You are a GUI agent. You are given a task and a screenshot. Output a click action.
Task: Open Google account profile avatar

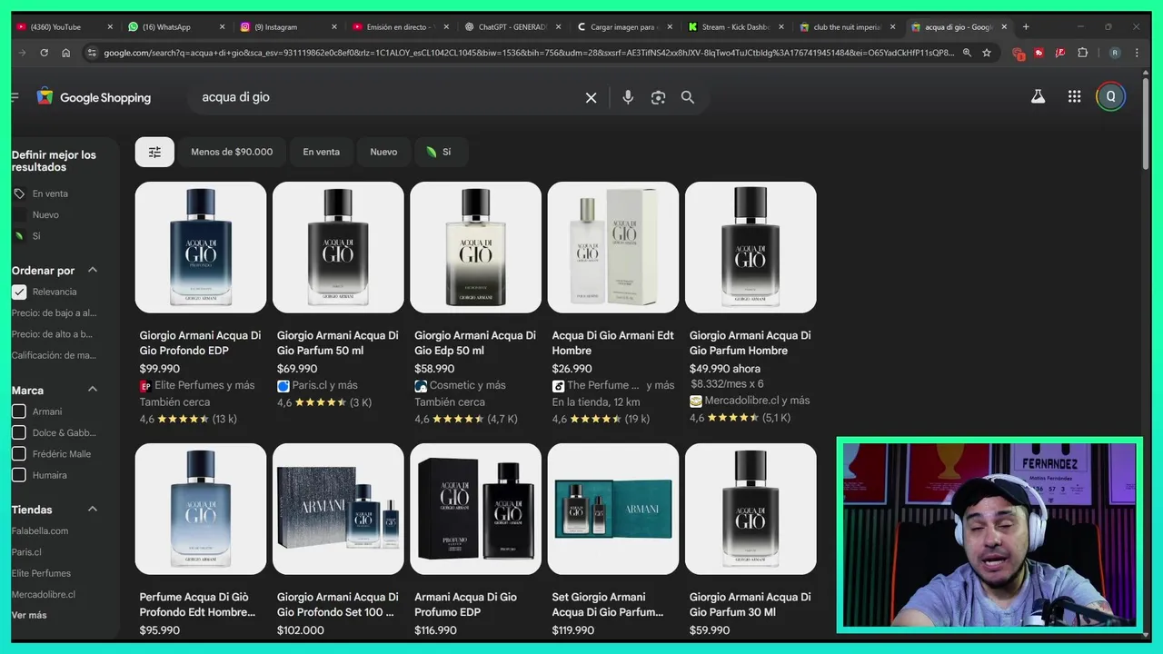1110,96
